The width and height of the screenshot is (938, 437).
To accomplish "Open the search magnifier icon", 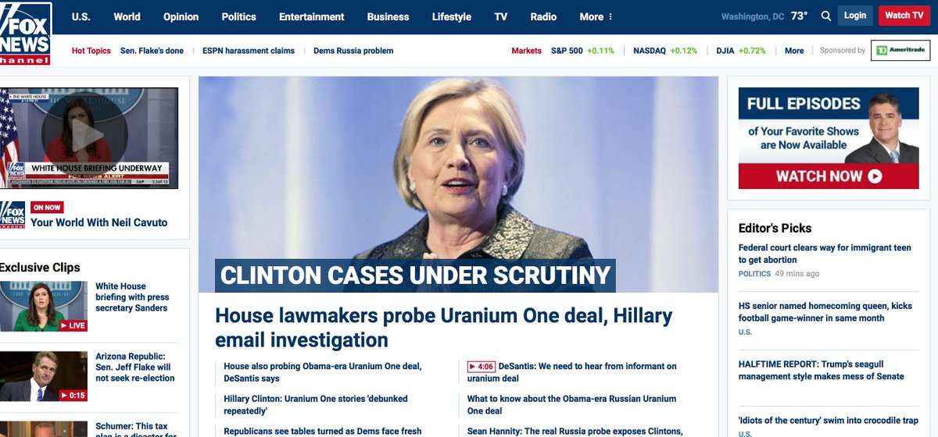I will coord(826,16).
